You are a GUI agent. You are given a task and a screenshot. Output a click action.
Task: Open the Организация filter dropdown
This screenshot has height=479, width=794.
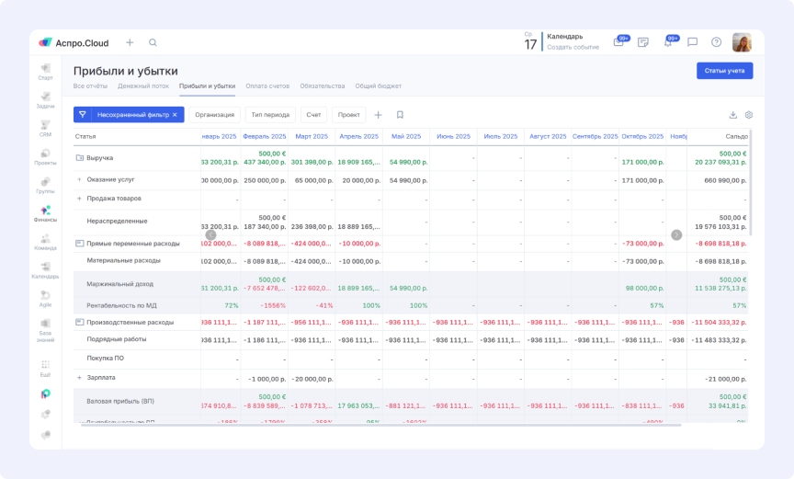(x=214, y=115)
